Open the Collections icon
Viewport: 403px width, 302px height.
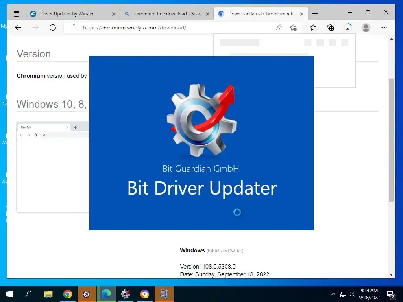(331, 28)
